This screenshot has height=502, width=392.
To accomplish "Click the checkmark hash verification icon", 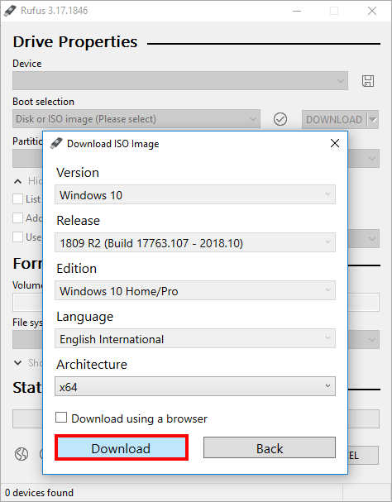I will (280, 119).
